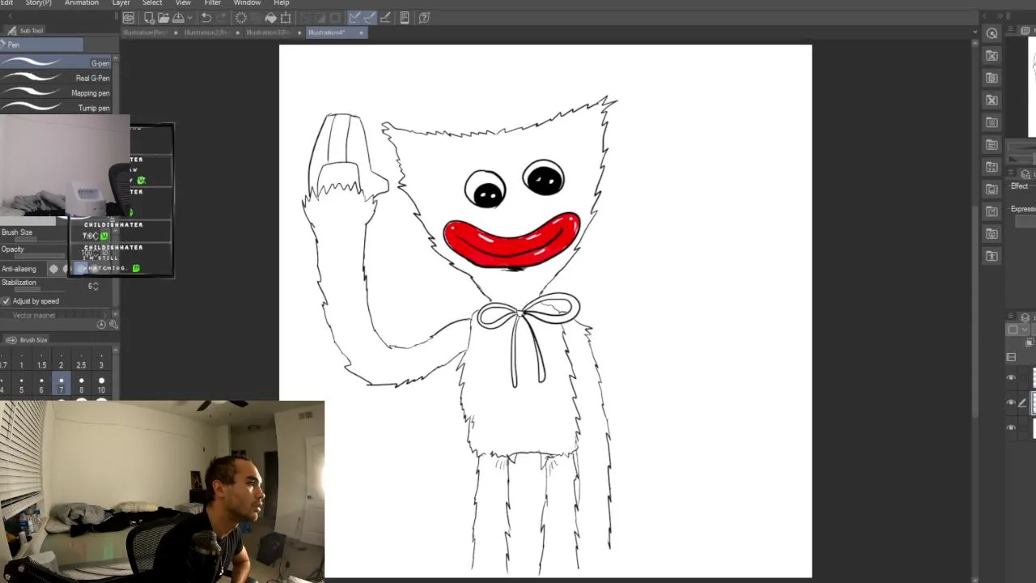The image size is (1036, 583).
Task: Select brush size preset 5
Action: click(21, 385)
